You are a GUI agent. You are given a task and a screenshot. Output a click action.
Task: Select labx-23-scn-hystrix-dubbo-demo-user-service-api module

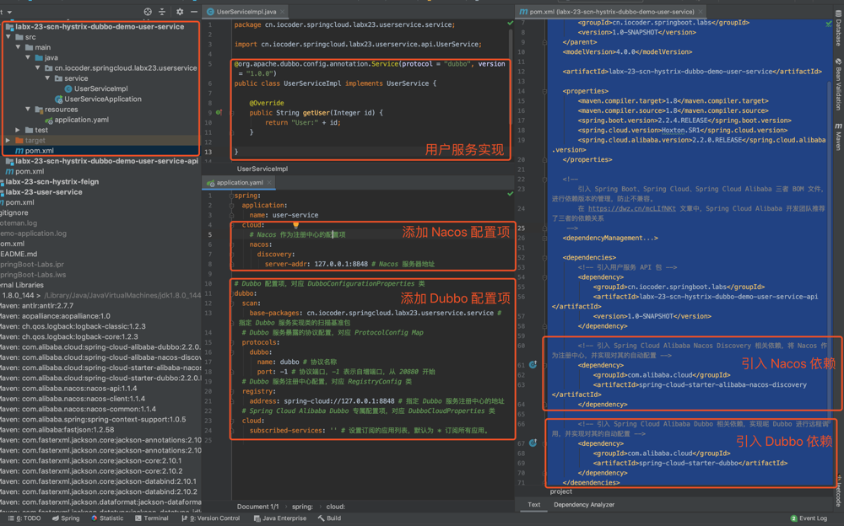pyautogui.click(x=106, y=161)
